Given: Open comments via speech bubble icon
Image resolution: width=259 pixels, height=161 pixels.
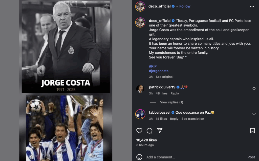Looking at the screenshot, I should pyautogui.click(x=149, y=131).
